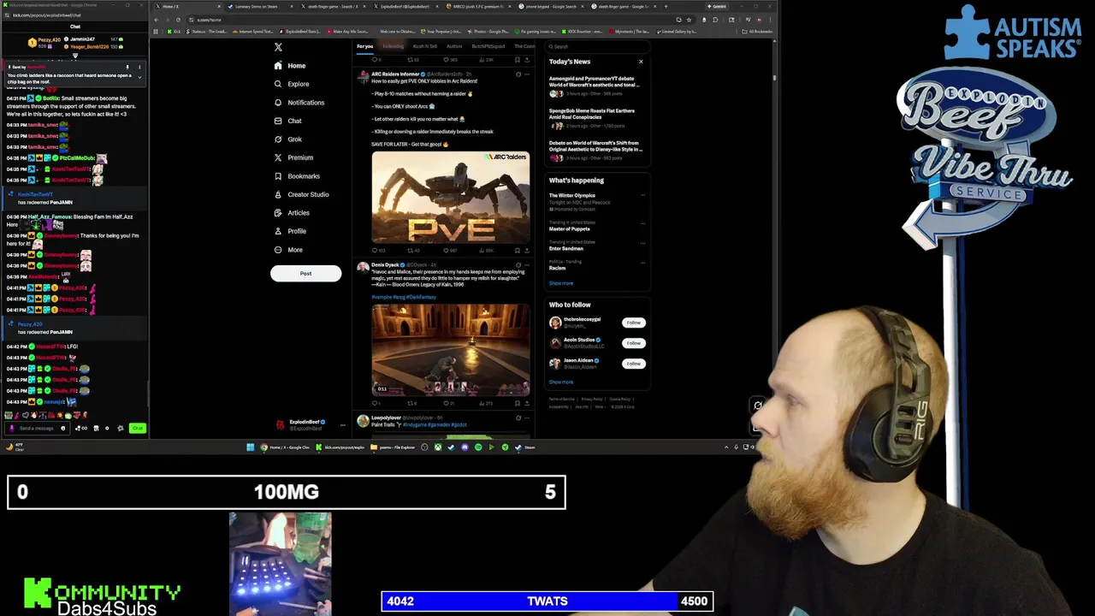Open Notifications in X sidebar
The height and width of the screenshot is (616, 1095).
(x=299, y=103)
